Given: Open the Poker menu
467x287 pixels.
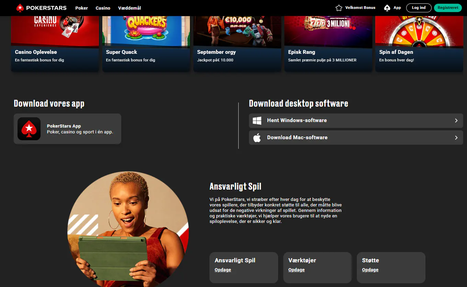Looking at the screenshot, I should tap(82, 8).
